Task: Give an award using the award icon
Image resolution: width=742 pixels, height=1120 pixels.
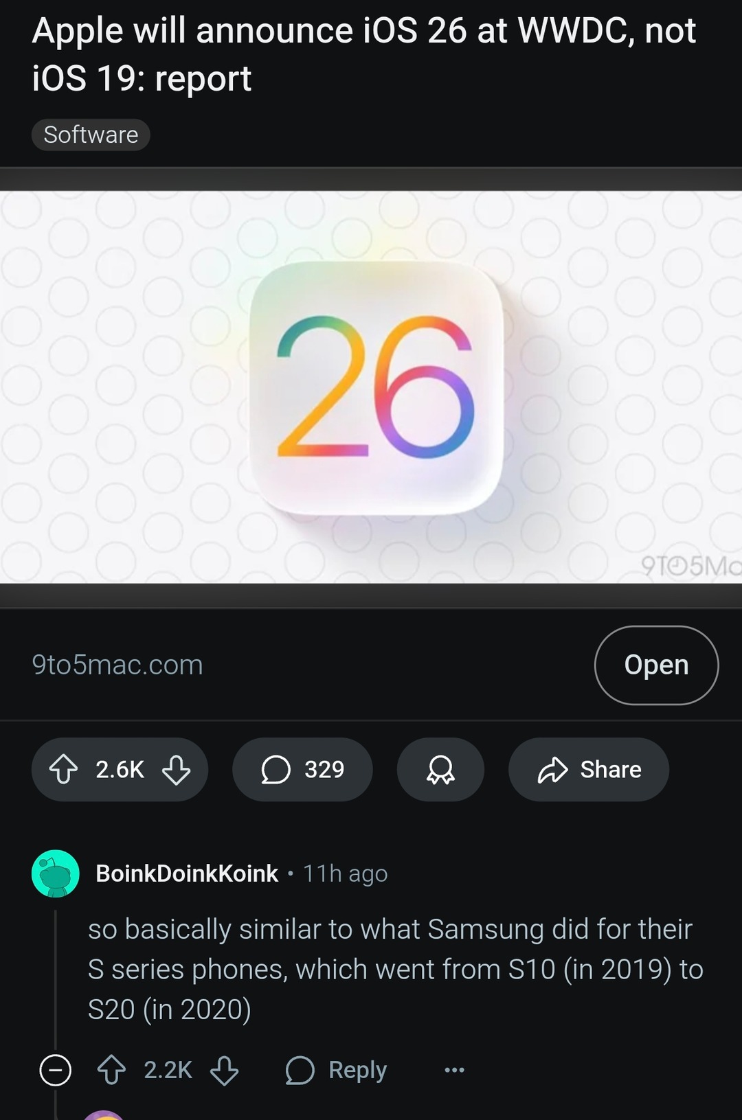Action: (x=440, y=770)
